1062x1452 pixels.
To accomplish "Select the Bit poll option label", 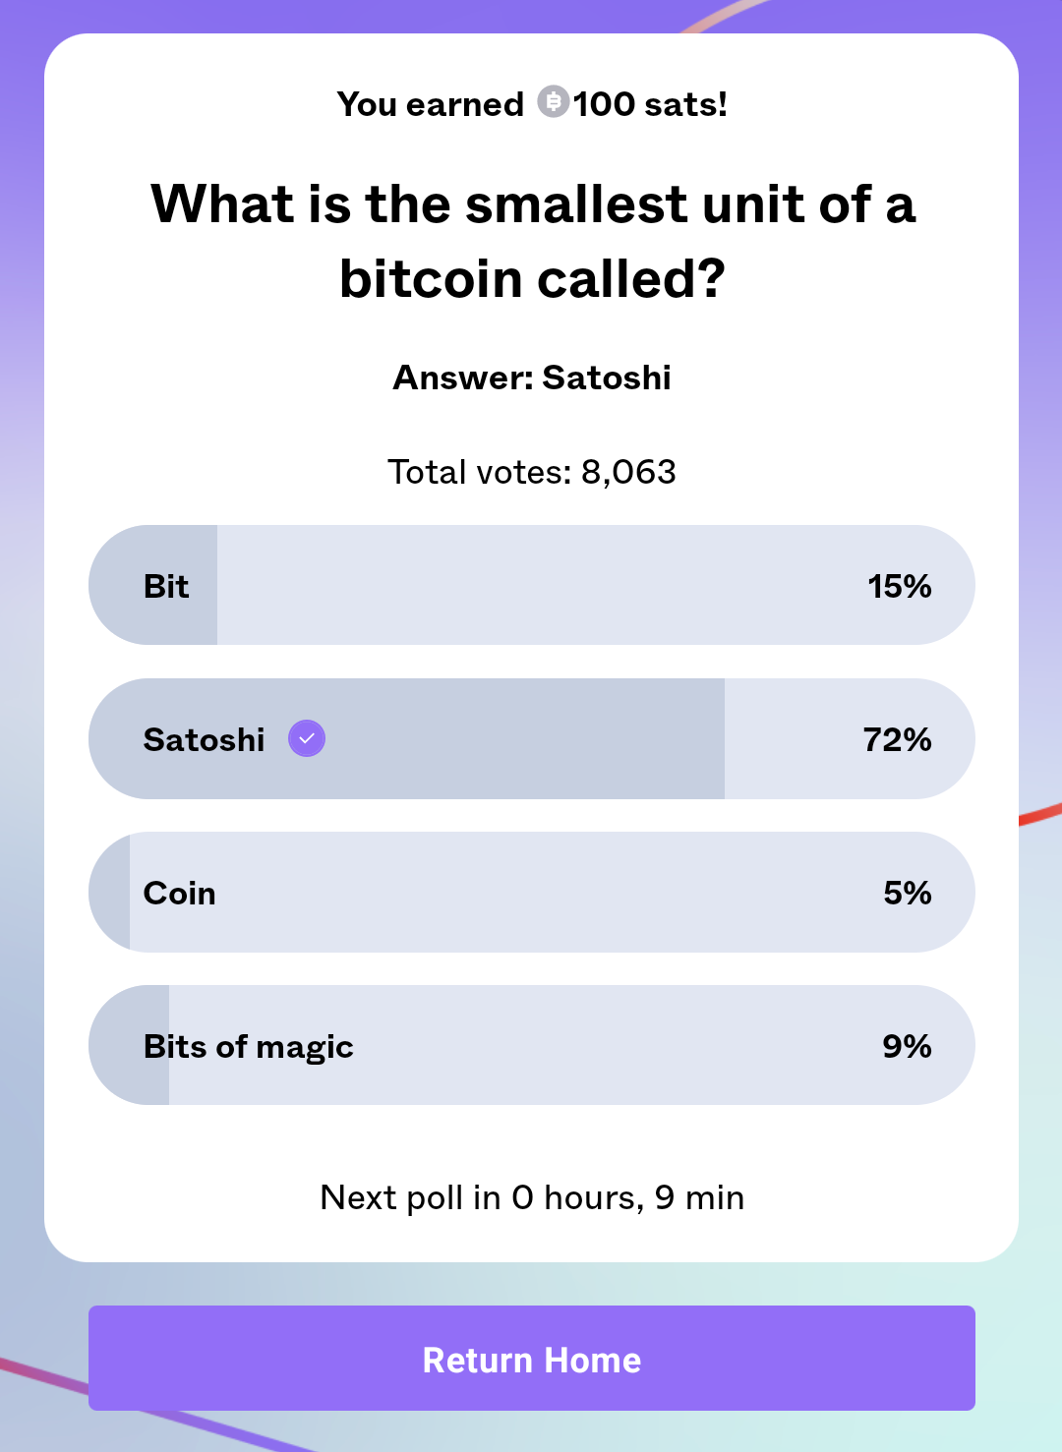I will point(166,586).
